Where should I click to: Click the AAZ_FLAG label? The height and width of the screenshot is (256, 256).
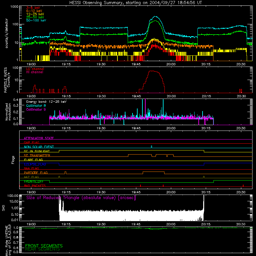tap(31, 177)
